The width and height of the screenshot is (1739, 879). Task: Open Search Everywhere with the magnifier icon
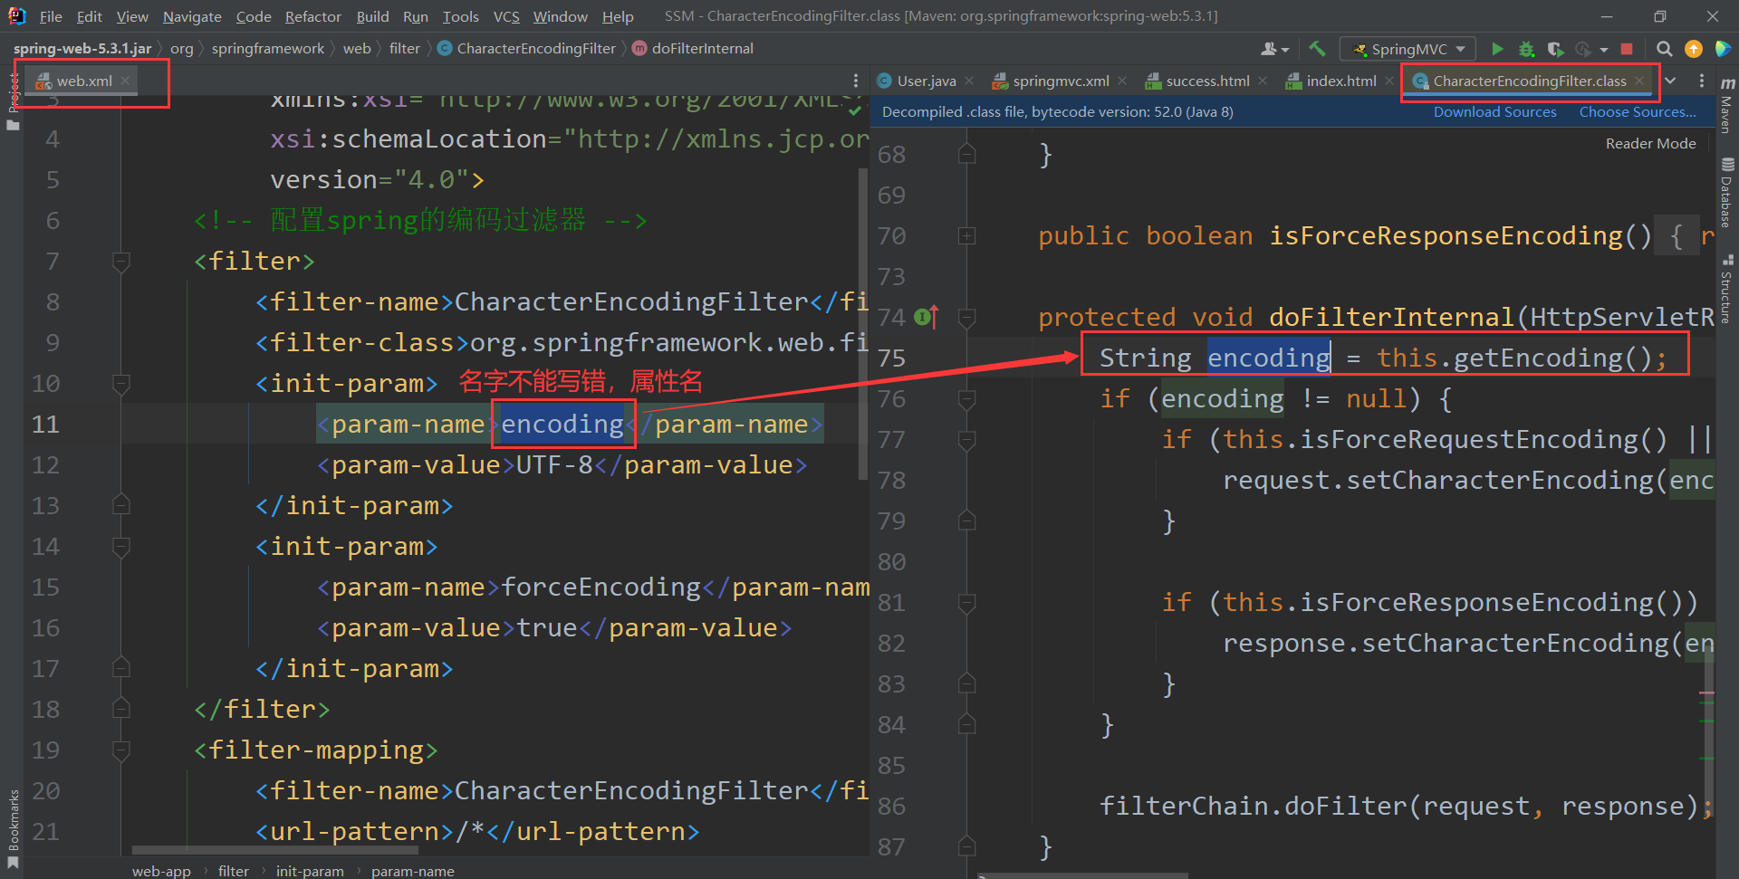1665,49
